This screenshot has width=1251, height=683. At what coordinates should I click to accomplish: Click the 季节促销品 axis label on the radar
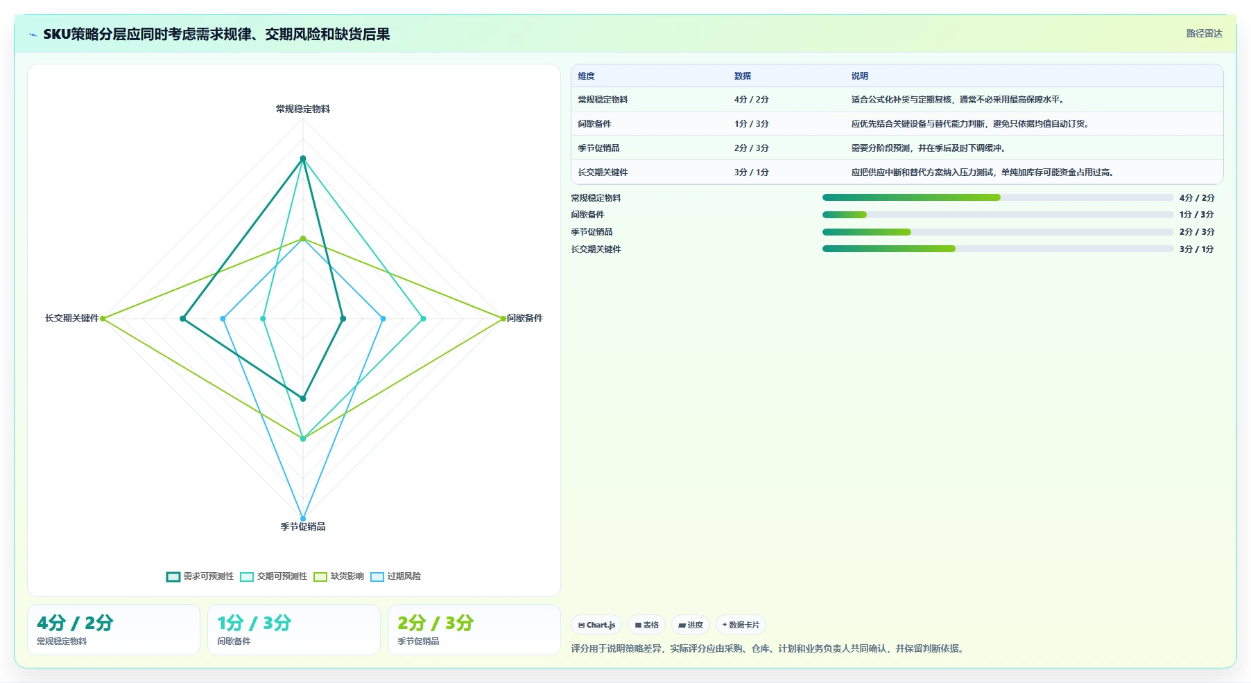tap(303, 526)
